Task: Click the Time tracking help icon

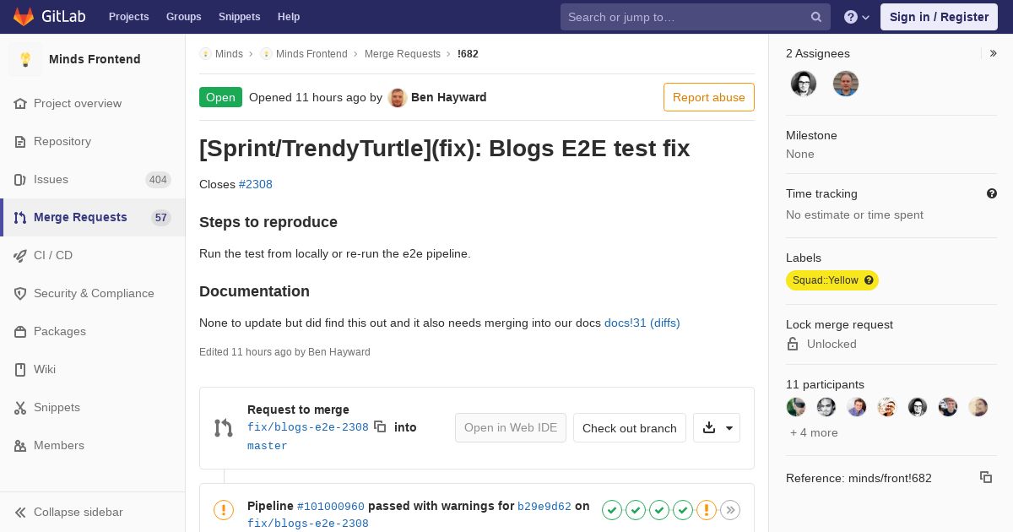Action: 992,193
